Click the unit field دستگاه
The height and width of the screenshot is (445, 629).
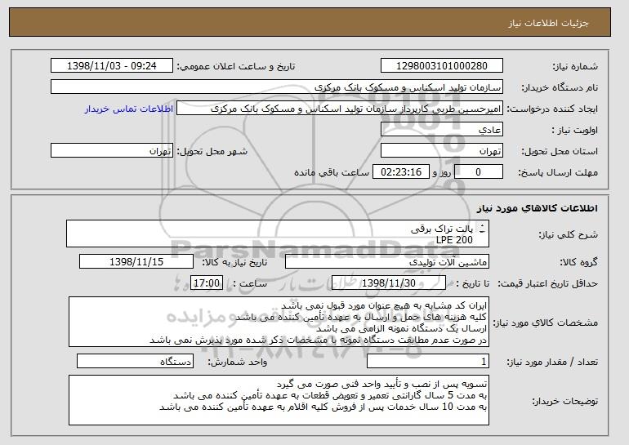(135, 362)
